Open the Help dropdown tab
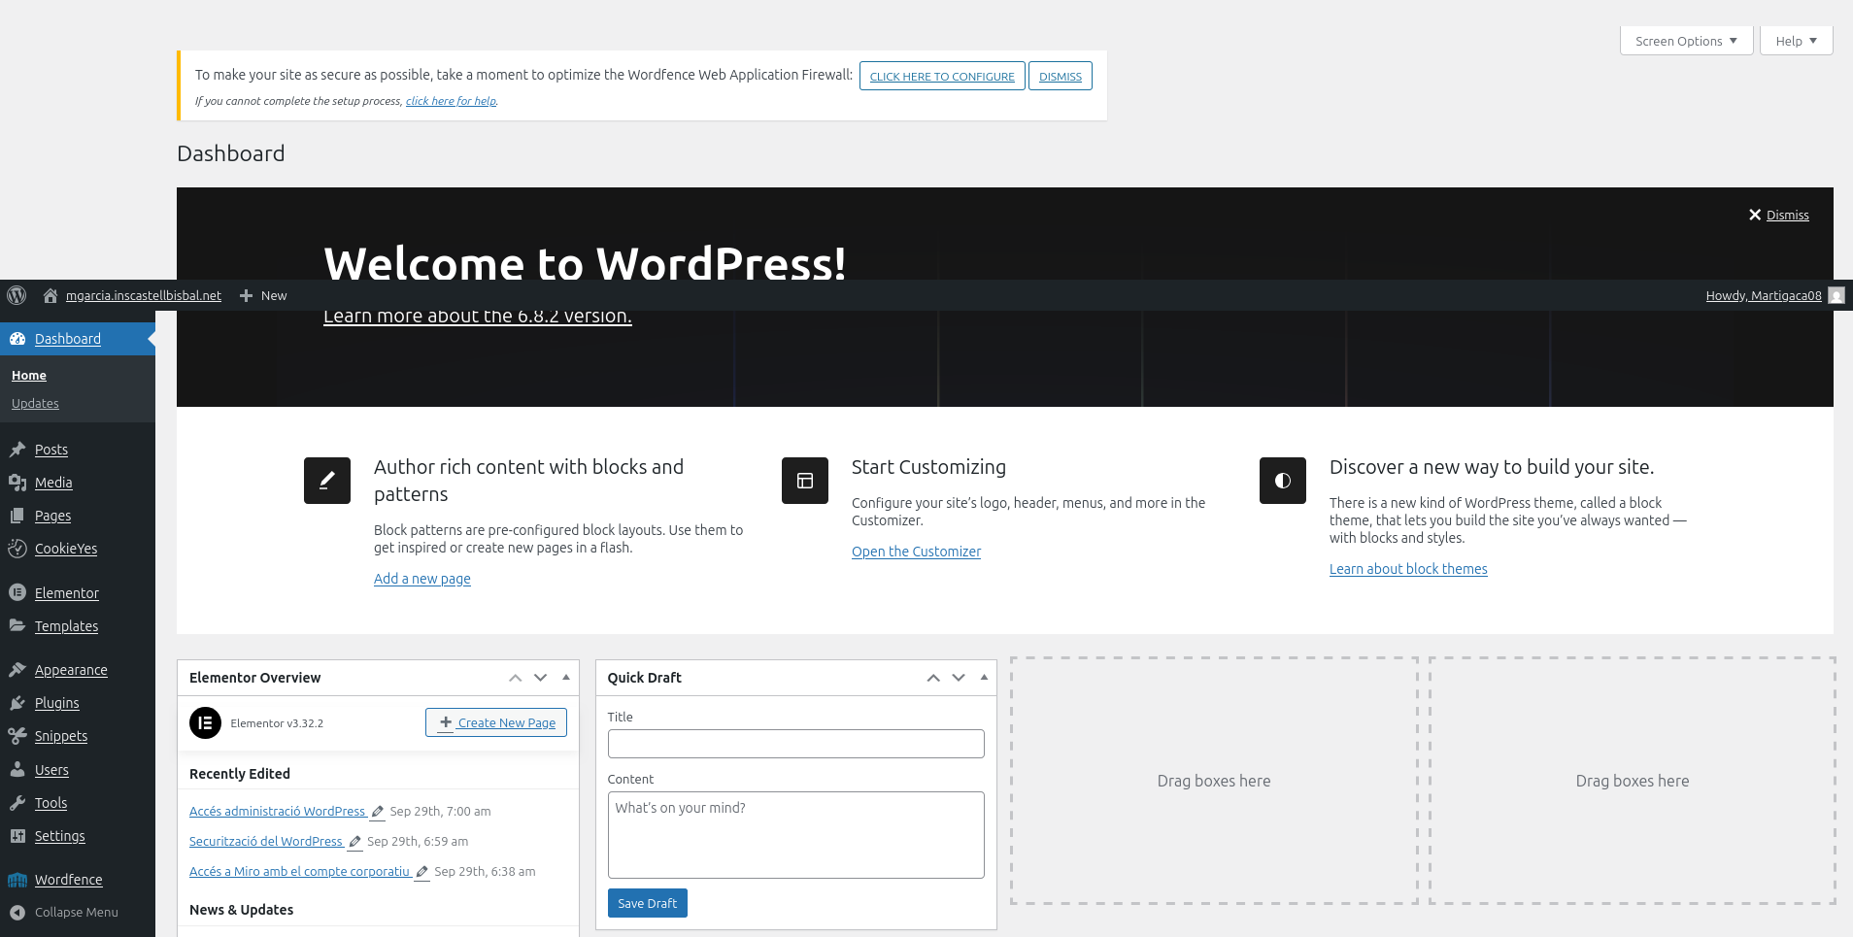This screenshot has height=937, width=1853. coord(1795,41)
